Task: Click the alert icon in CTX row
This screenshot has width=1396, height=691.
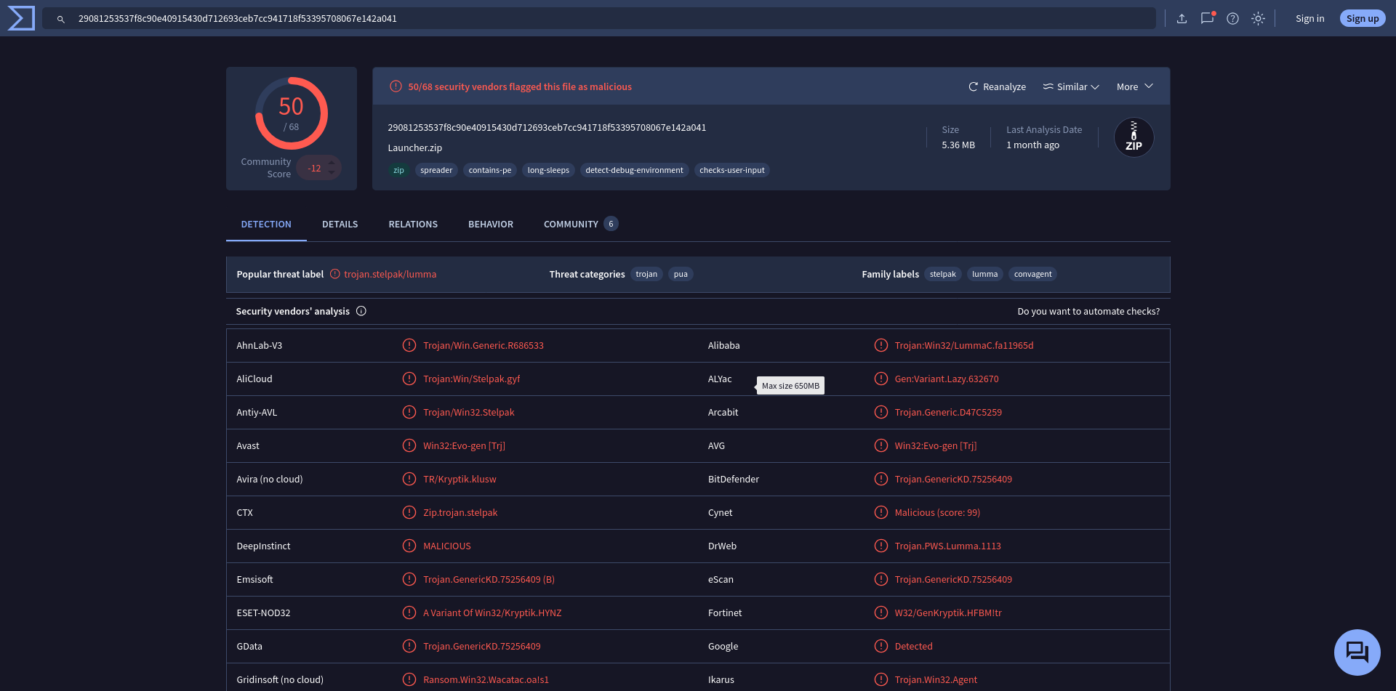Action: point(409,512)
